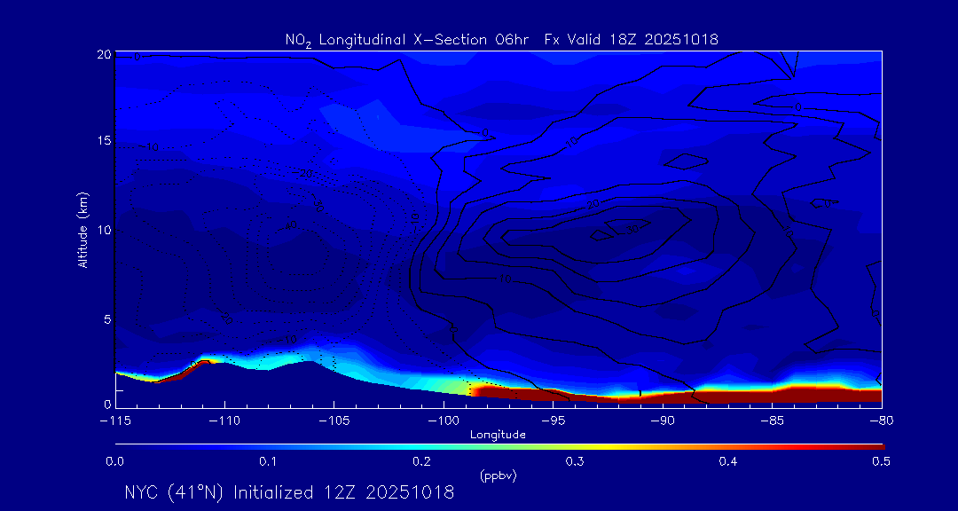
Task: Click the Longitude x-axis label
Action: click(x=498, y=435)
